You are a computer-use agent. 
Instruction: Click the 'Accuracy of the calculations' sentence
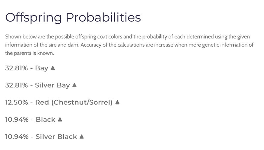(x=167, y=45)
